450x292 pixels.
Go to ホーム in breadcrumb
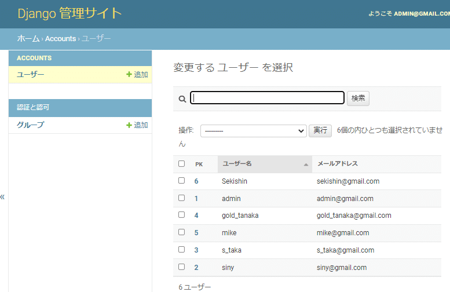(28, 38)
